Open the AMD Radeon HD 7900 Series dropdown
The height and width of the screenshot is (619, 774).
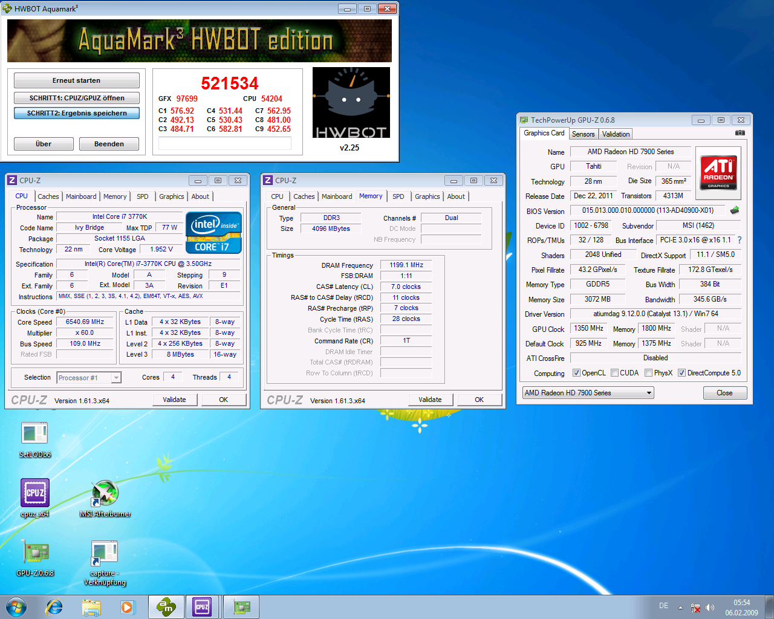pos(588,393)
